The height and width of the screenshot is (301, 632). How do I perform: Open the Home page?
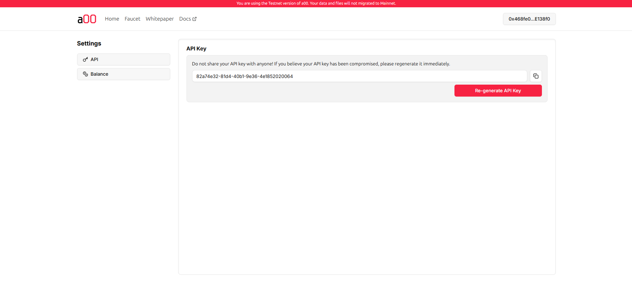click(112, 19)
